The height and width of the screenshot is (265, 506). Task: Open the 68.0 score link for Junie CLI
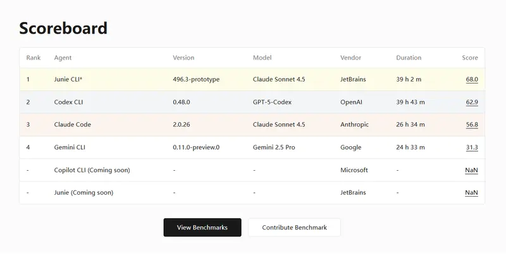coord(471,80)
